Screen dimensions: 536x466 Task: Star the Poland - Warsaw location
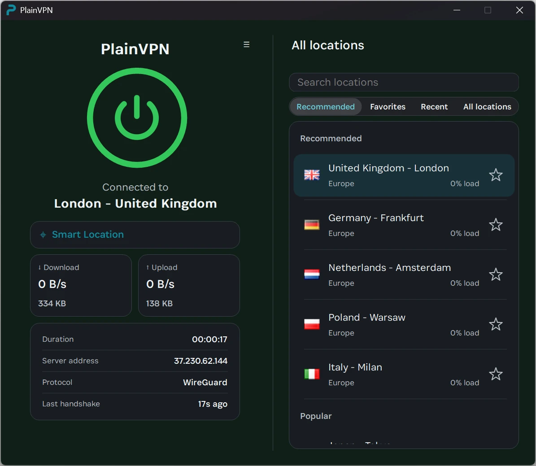pyautogui.click(x=495, y=324)
